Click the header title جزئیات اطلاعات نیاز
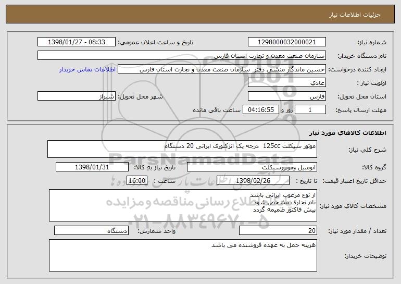This screenshot has height=284, width=401. pyautogui.click(x=355, y=15)
